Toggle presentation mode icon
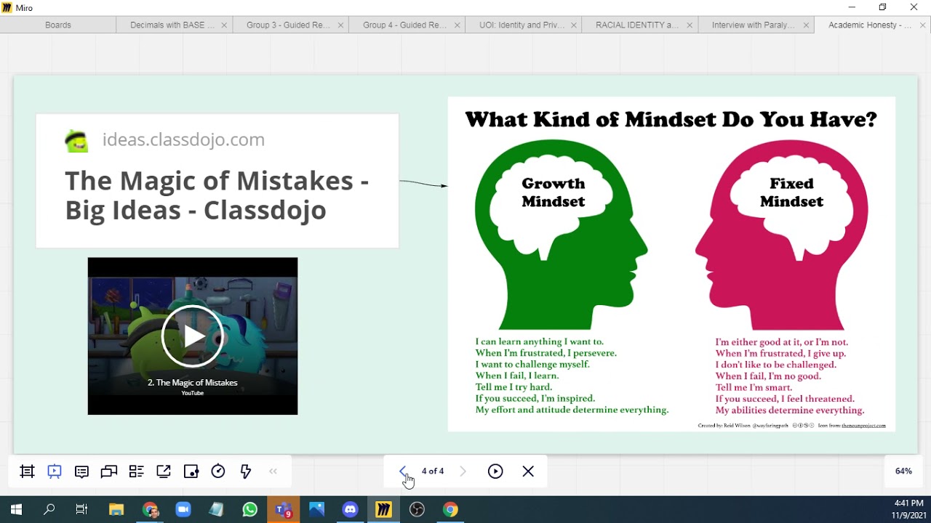 point(55,471)
